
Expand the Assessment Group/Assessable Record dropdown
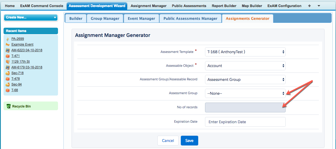coord(245,80)
